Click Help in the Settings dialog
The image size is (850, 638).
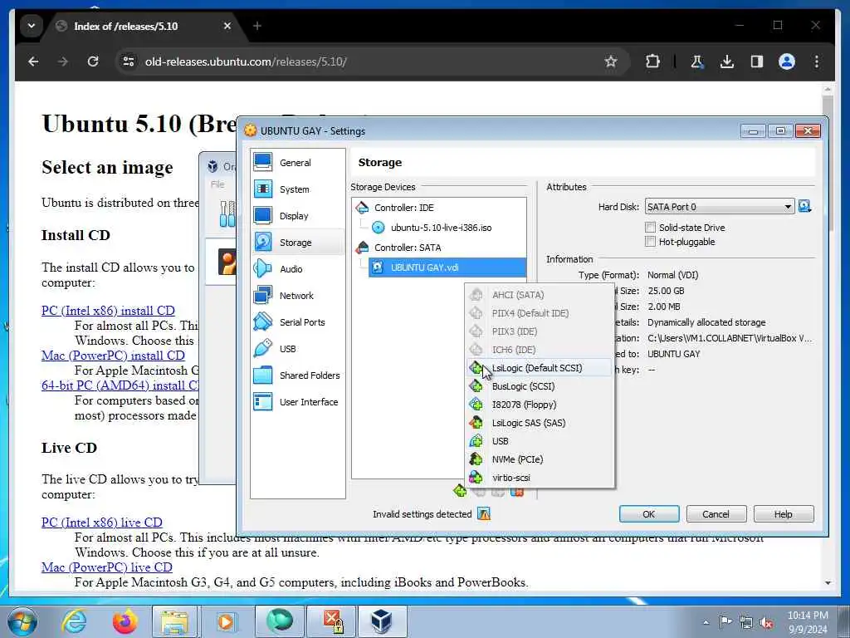coord(784,513)
